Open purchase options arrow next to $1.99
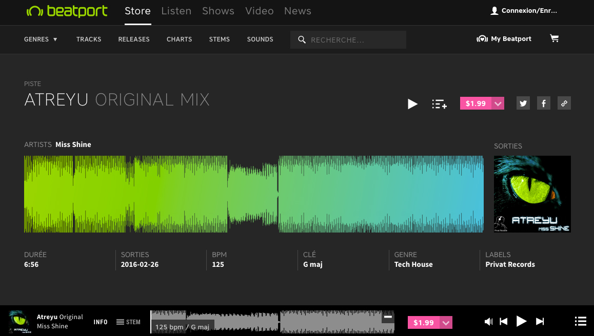This screenshot has width=594, height=336. [x=498, y=103]
